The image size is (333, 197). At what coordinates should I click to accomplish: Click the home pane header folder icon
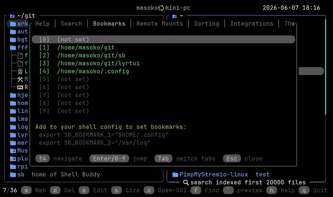coord(175,16)
